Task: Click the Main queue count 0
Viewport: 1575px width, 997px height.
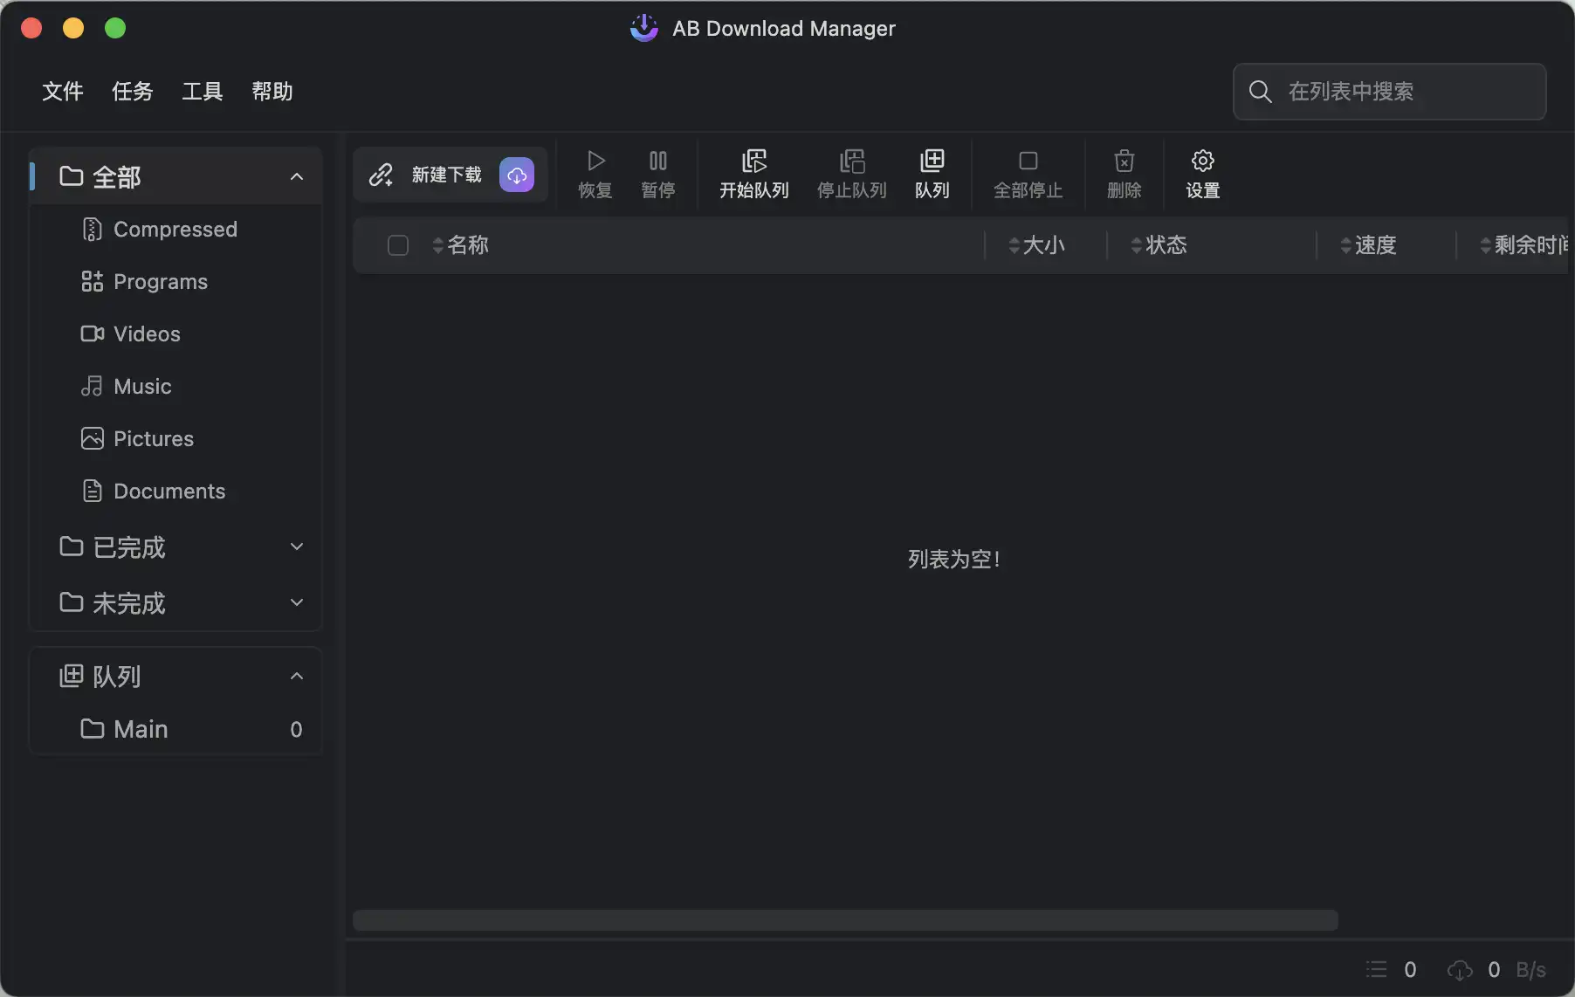Action: pos(296,729)
